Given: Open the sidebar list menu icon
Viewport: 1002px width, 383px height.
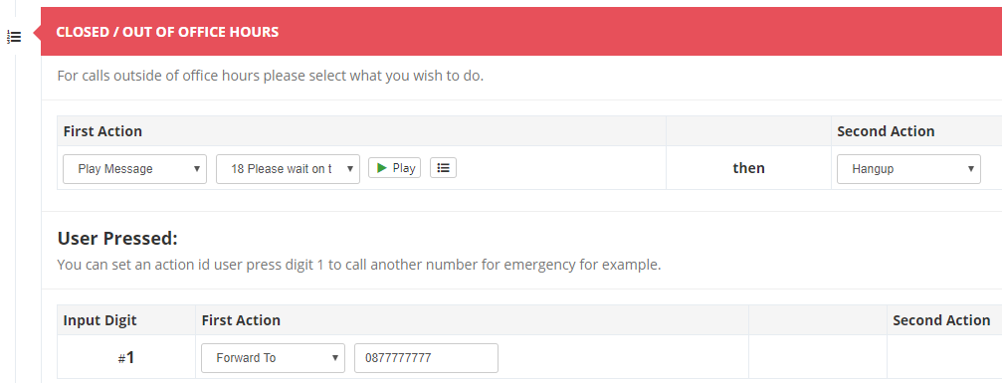Looking at the screenshot, I should click(14, 37).
